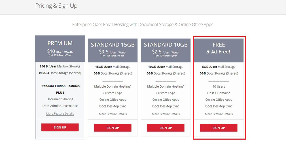Click 'Custom Logo' in Standard 15GB plan
The width and height of the screenshot is (286, 148).
coord(113,93)
